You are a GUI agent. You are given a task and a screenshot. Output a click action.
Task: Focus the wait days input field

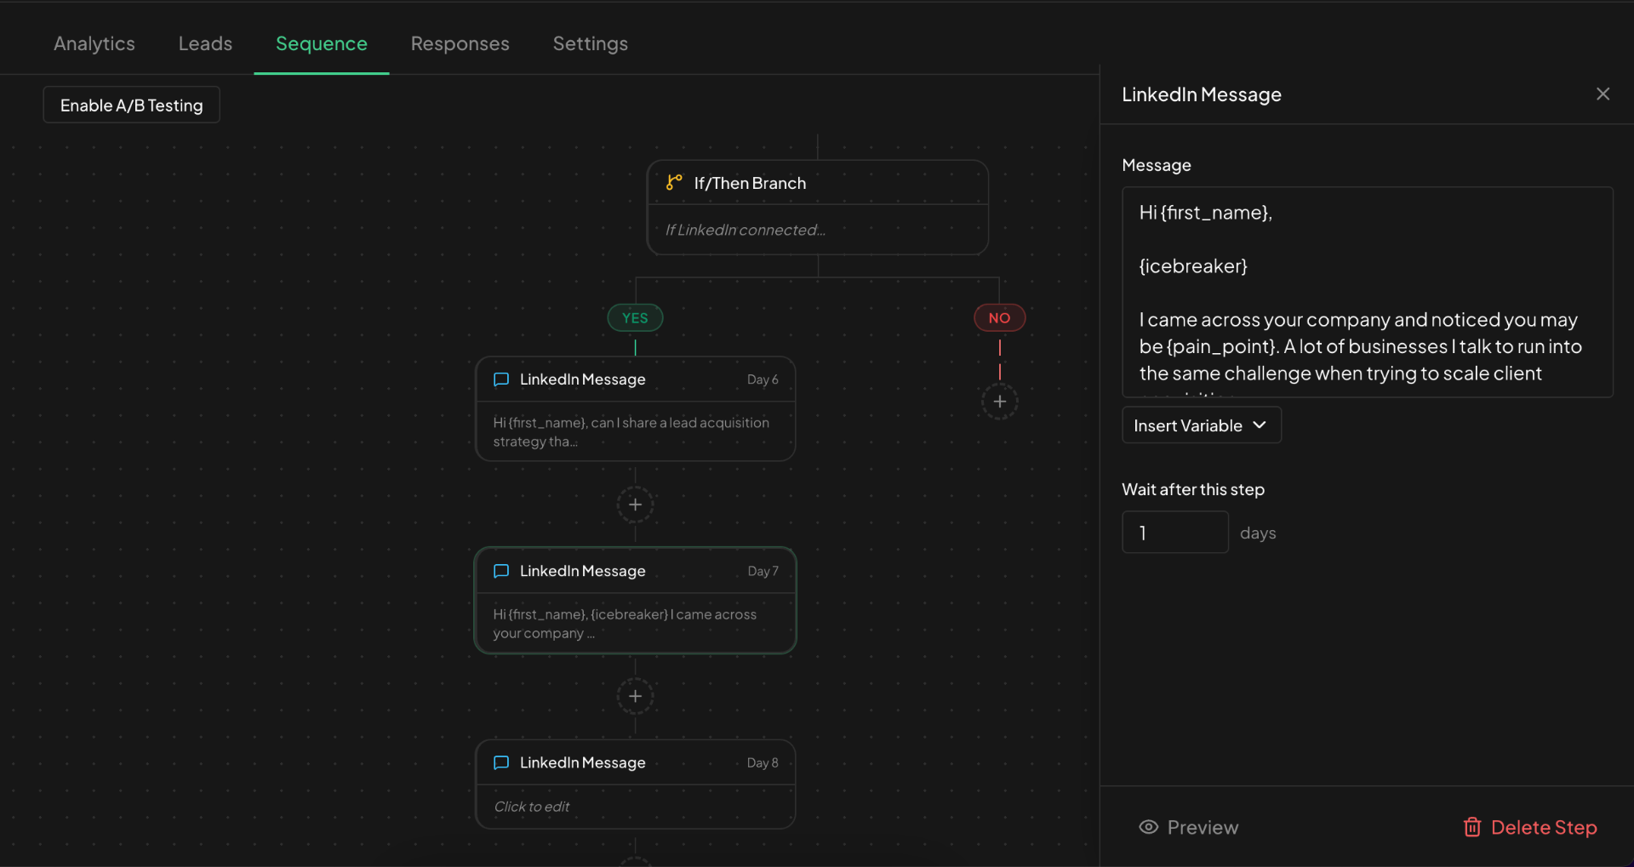pos(1174,533)
